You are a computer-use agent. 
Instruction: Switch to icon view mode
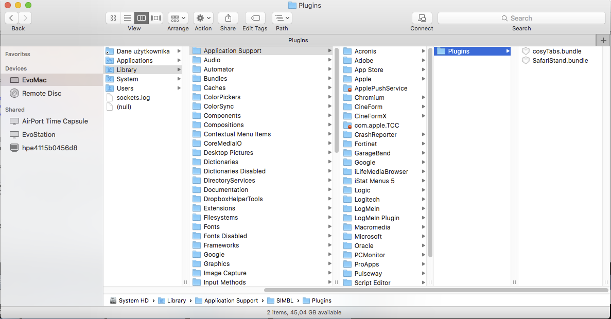tap(113, 18)
